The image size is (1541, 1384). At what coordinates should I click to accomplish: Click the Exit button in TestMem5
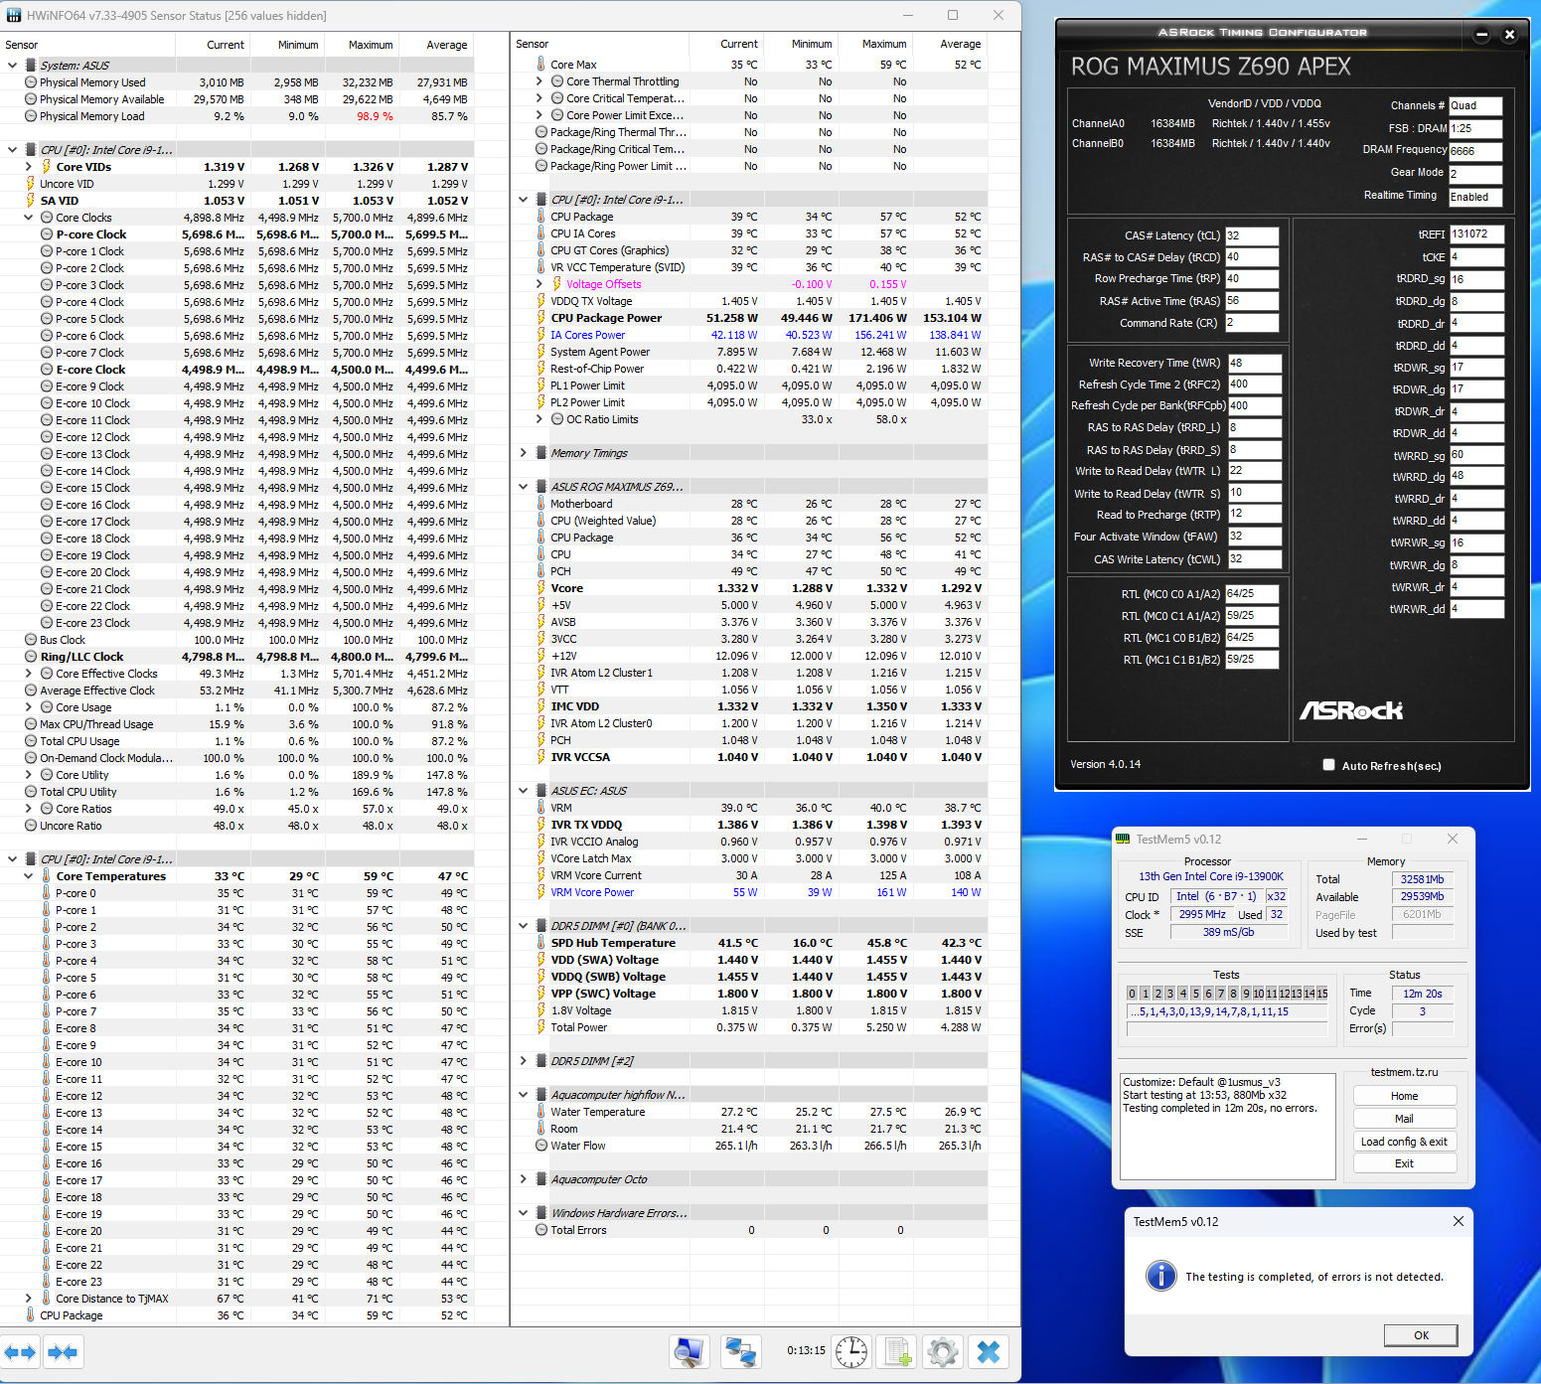(1405, 1163)
